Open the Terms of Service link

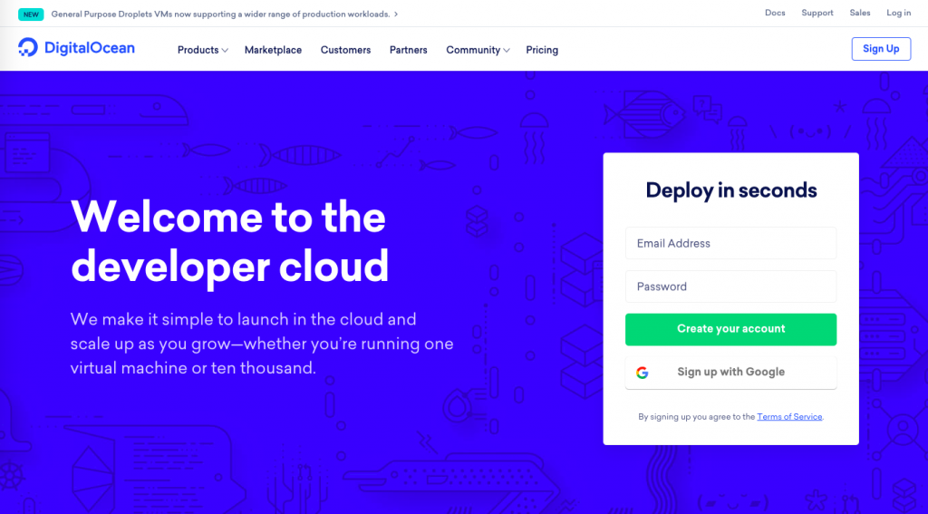(x=789, y=417)
